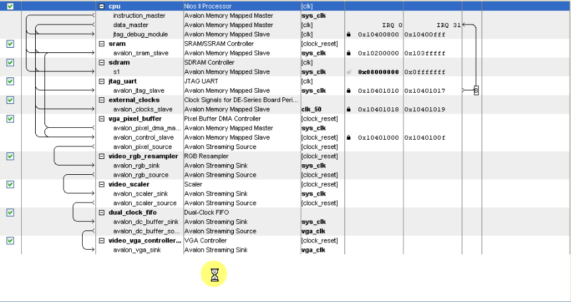Click base address 0x10401010
Viewport: 571px width, 302px height.
pos(378,91)
